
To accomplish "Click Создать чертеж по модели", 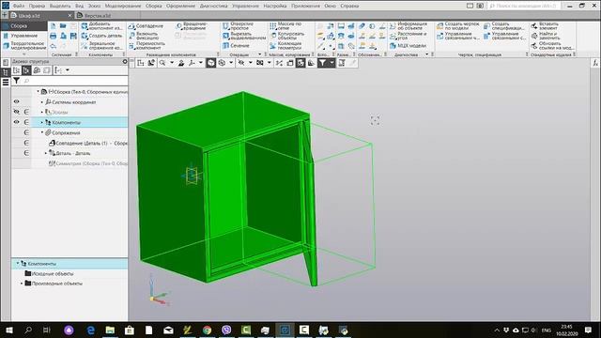I will 458,26.
